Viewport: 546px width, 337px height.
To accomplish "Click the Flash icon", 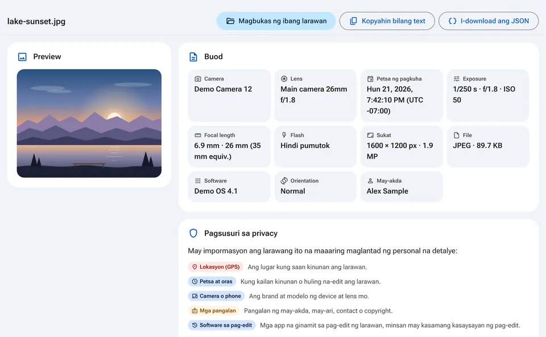I will tap(284, 135).
